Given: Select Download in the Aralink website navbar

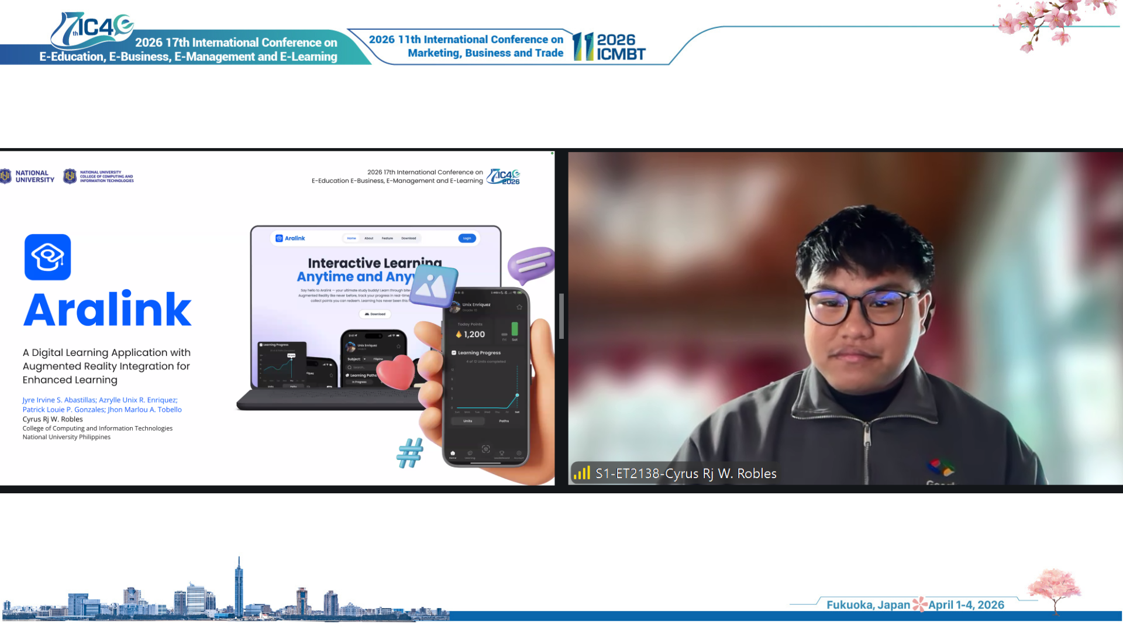Looking at the screenshot, I should pos(408,238).
